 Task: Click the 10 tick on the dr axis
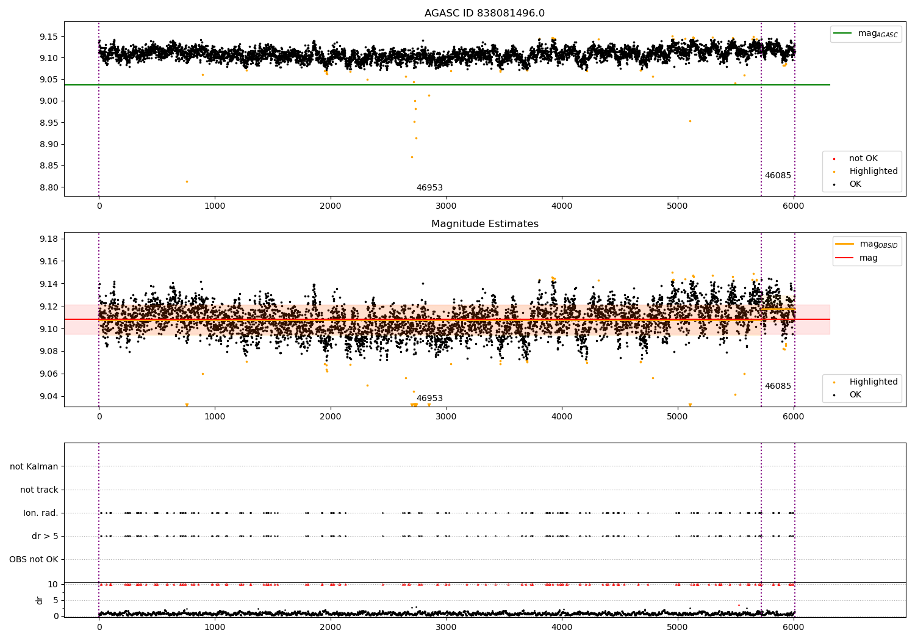coord(53,585)
